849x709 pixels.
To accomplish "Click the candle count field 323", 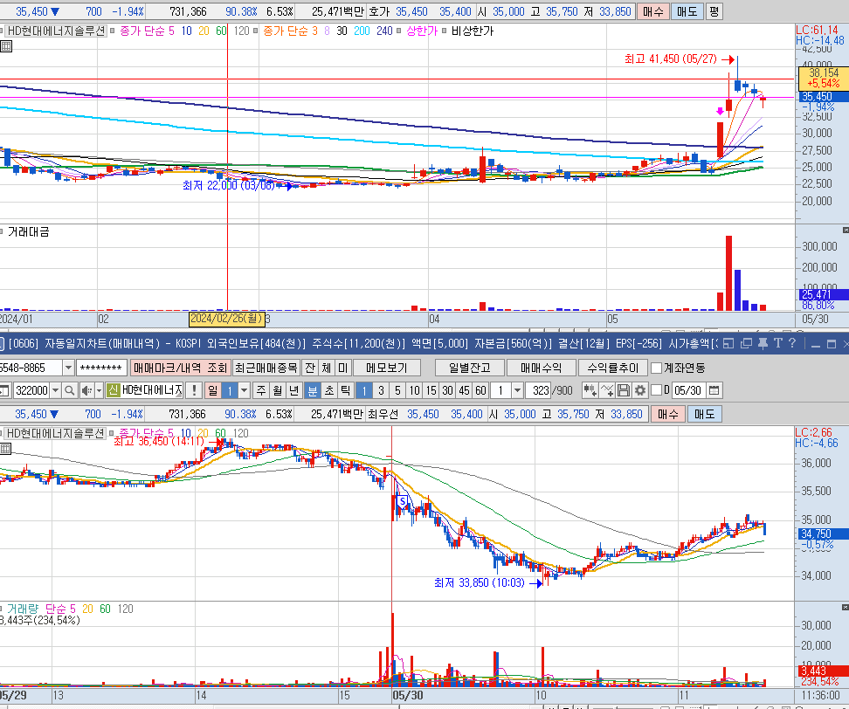I will (x=539, y=390).
